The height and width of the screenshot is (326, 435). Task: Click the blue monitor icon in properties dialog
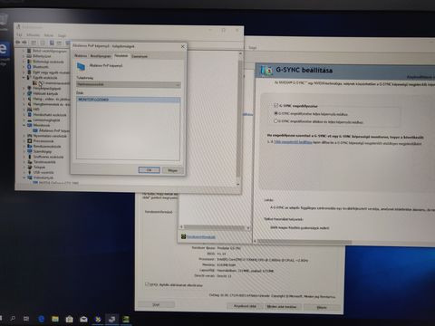click(81, 66)
